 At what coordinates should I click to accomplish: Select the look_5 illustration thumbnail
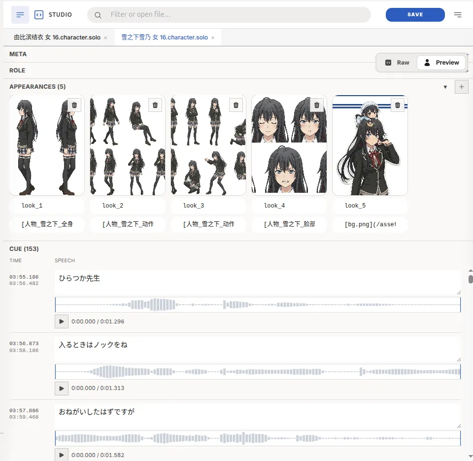[370, 145]
